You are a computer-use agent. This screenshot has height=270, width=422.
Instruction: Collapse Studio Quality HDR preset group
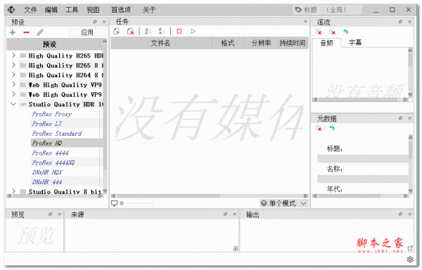[13, 104]
